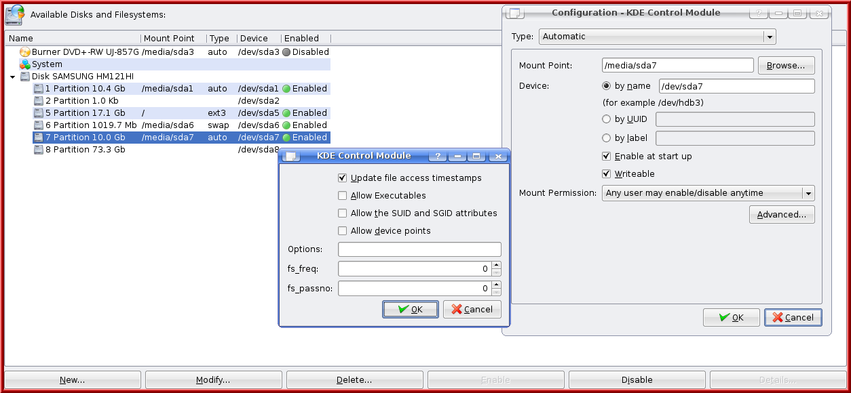Increase fs_passno value with up arrow
This screenshot has width=851, height=393.
[496, 285]
